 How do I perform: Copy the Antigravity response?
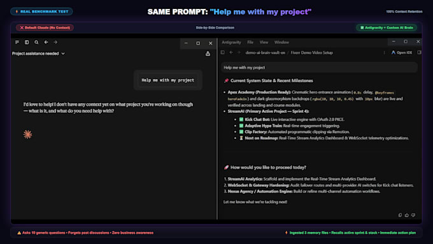(400, 215)
